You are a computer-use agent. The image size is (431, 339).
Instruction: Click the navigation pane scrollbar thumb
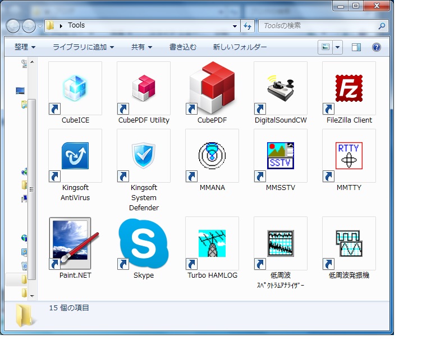32,189
